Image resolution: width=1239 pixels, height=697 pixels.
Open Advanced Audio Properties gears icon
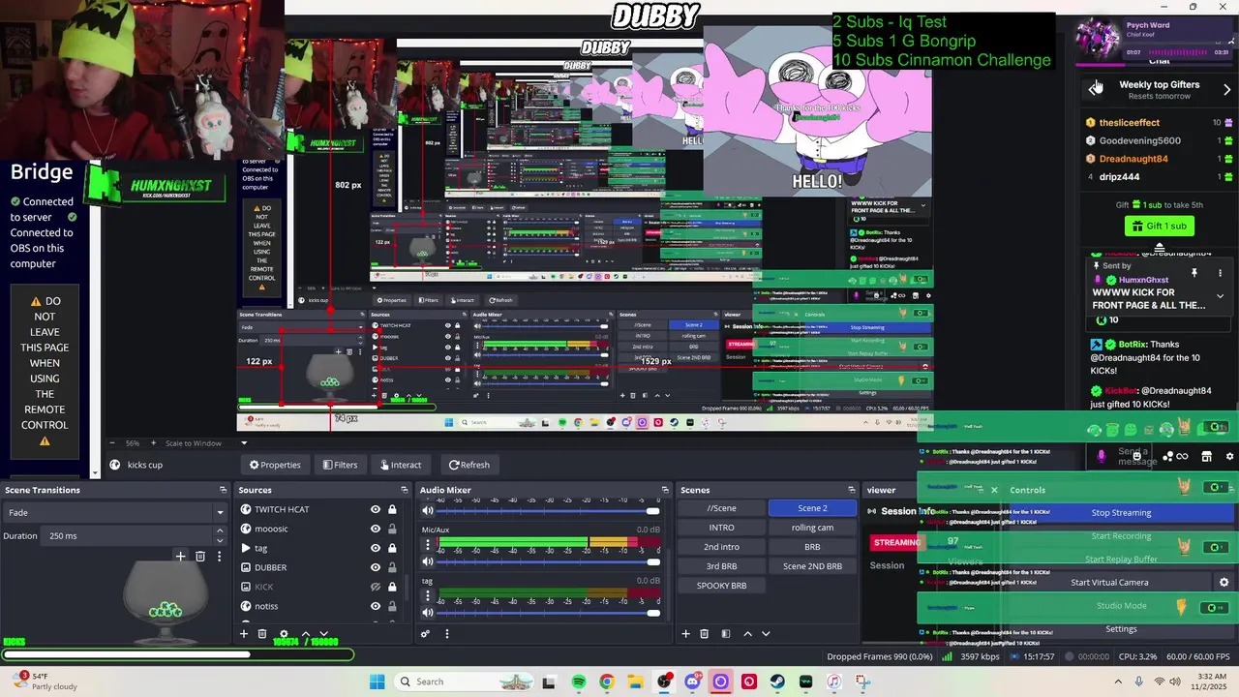coord(425,634)
